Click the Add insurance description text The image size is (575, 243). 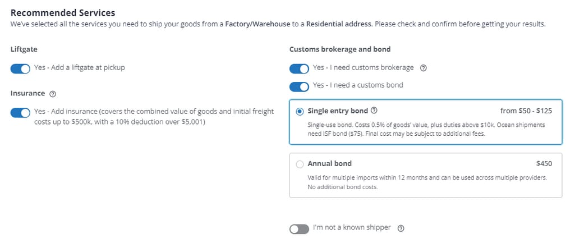click(x=154, y=116)
